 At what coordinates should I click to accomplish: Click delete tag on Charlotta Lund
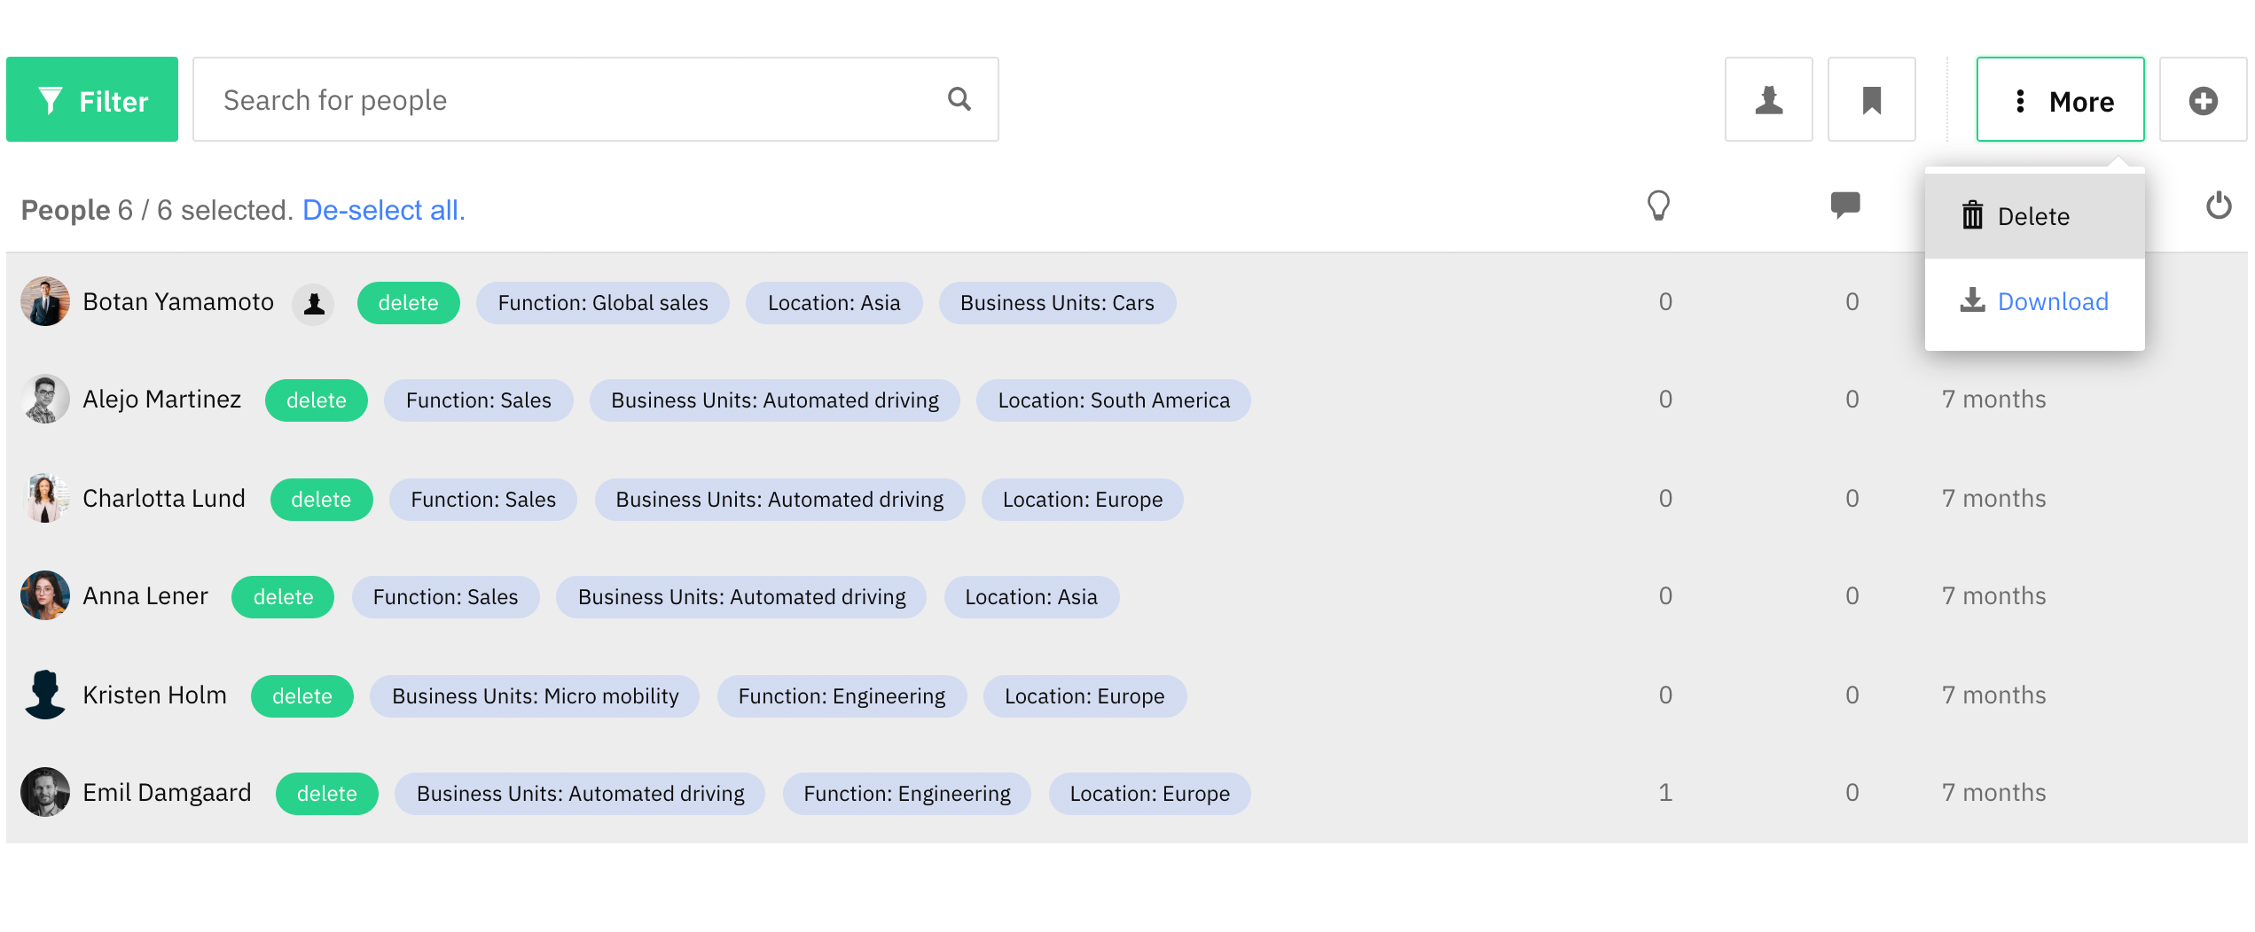(321, 500)
